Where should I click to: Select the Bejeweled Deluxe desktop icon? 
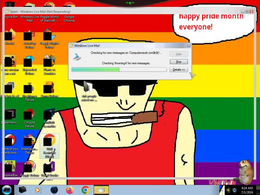tap(29, 65)
